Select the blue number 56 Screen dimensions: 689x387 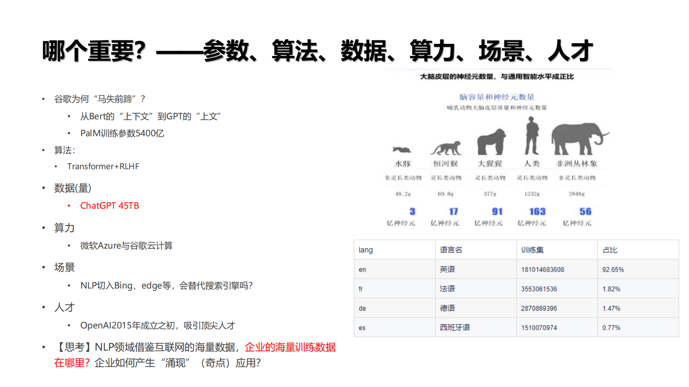pyautogui.click(x=585, y=211)
